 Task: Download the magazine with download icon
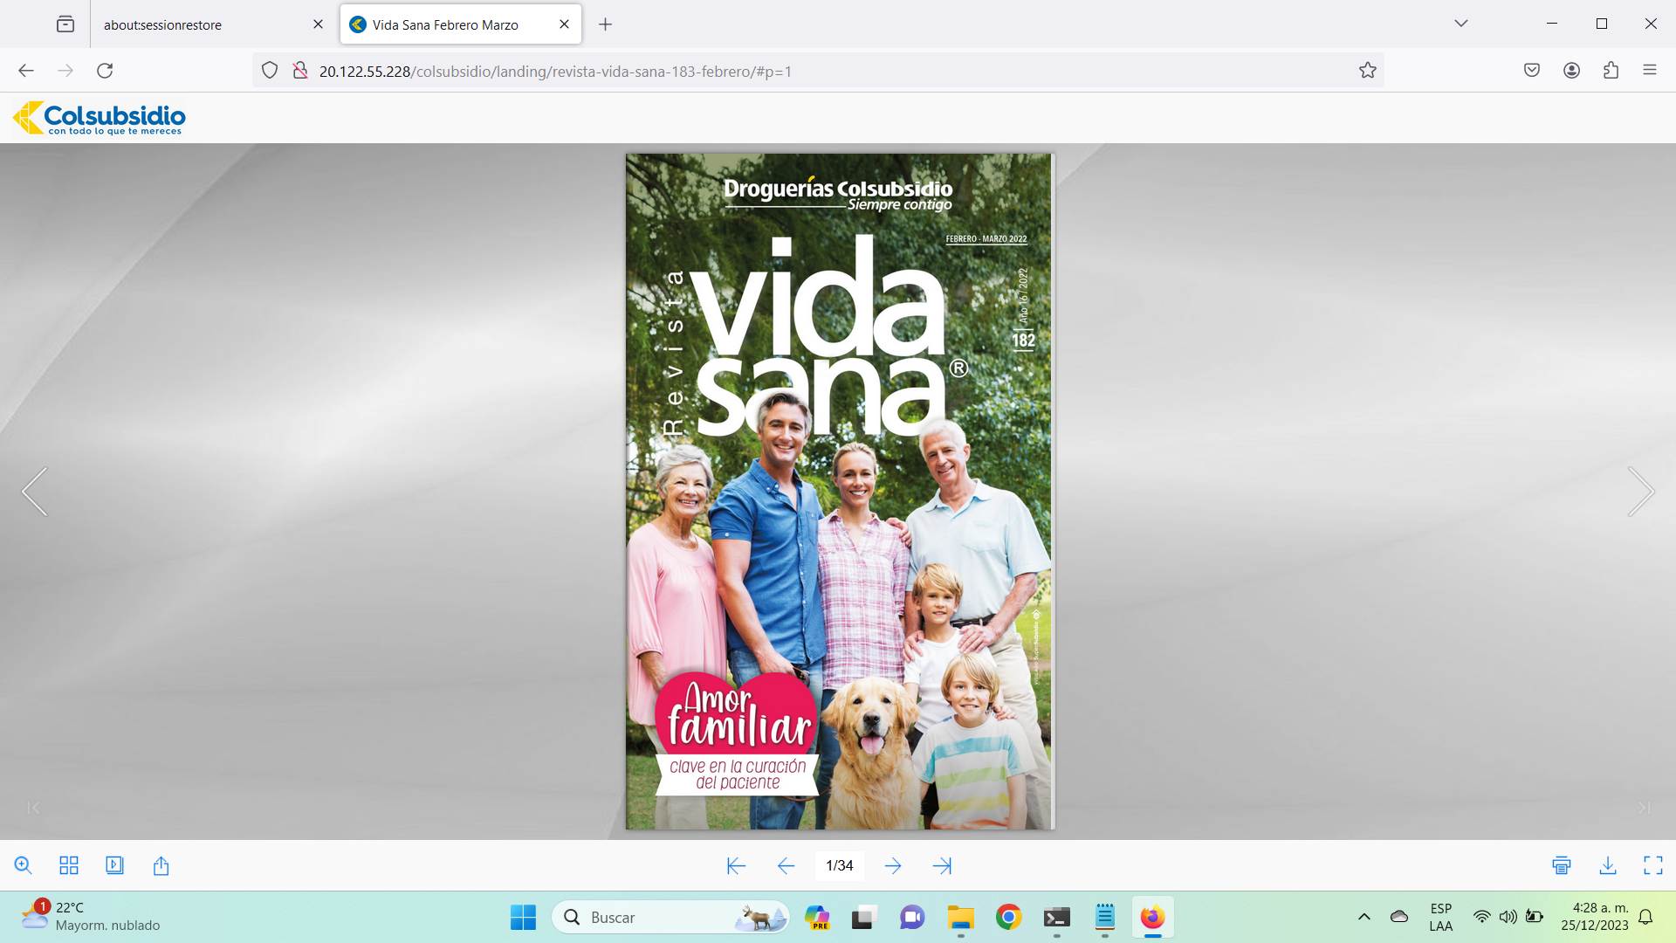coord(1607,865)
